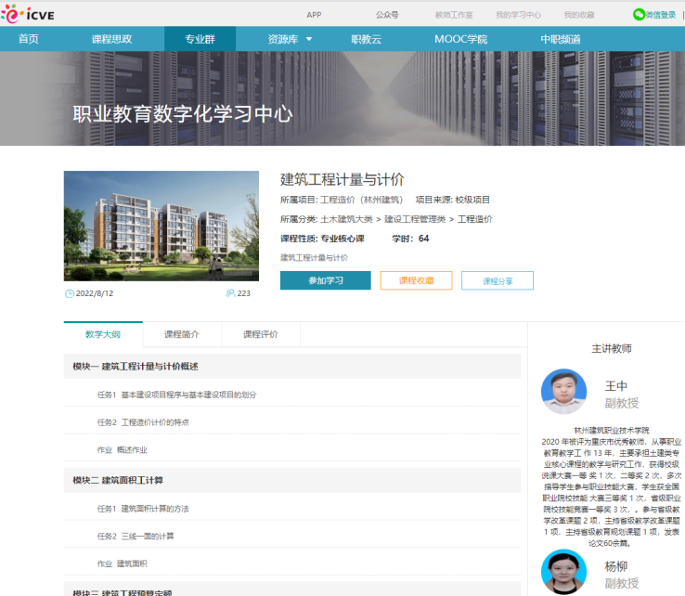The width and height of the screenshot is (685, 596).
Task: Click the course building thumbnail image
Action: tap(162, 226)
